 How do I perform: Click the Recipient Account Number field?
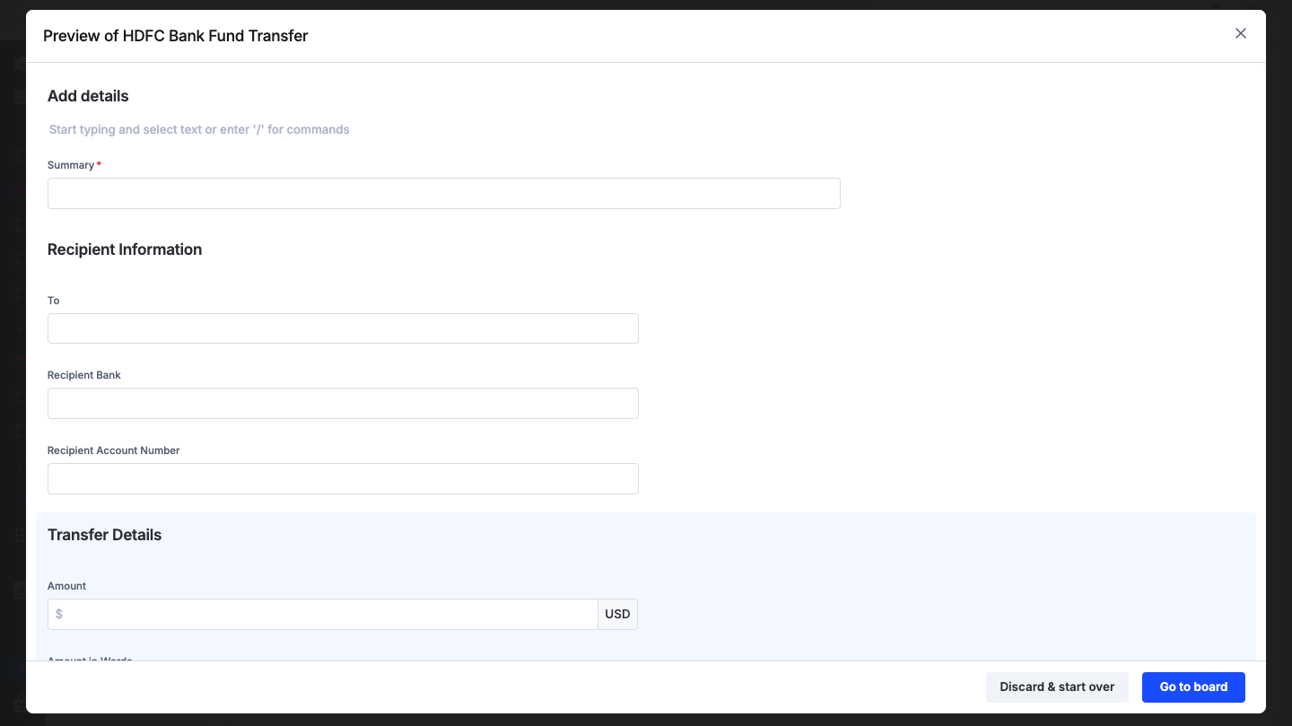point(343,478)
